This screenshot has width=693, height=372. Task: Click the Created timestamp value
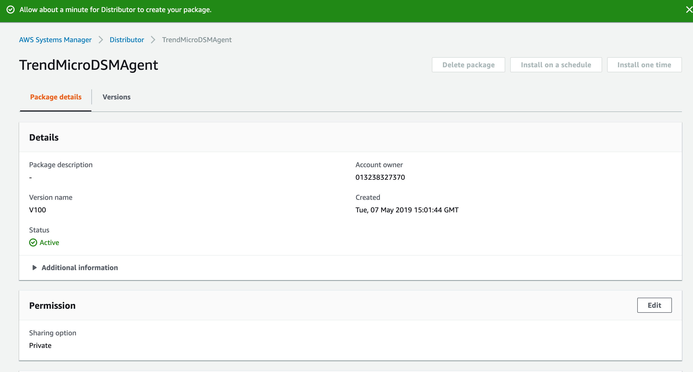(407, 210)
